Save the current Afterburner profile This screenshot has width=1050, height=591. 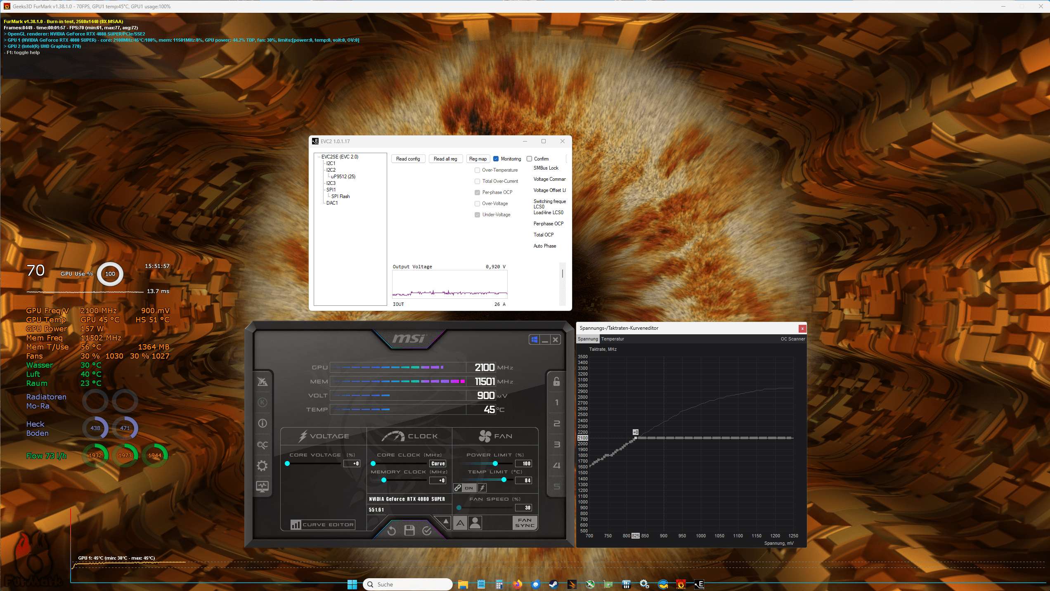(409, 531)
